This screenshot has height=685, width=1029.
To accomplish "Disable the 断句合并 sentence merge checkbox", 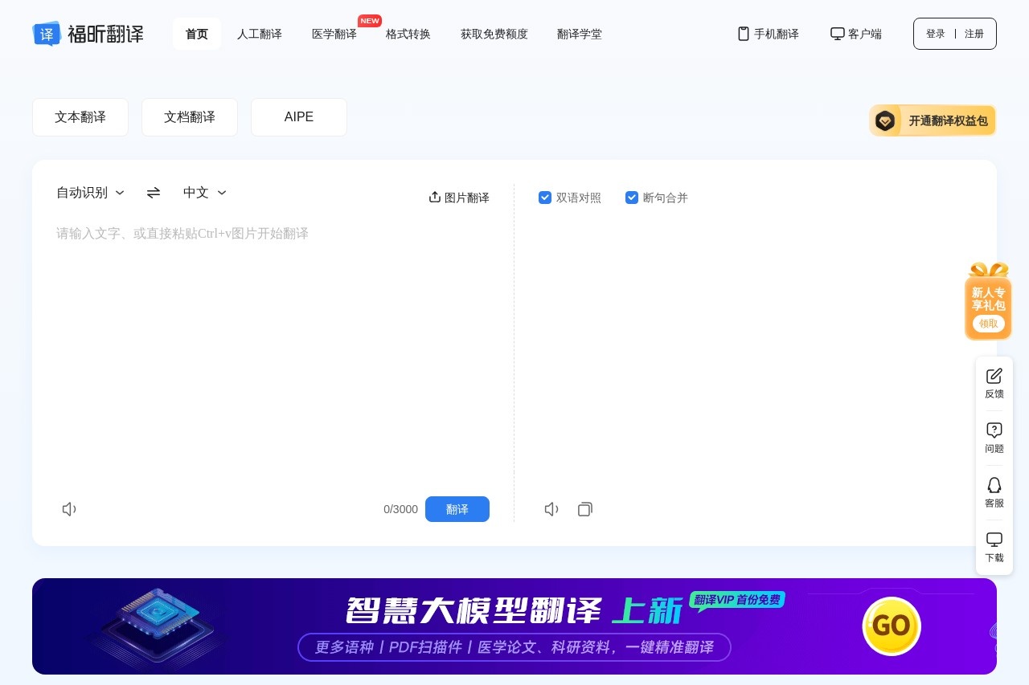I will point(632,198).
